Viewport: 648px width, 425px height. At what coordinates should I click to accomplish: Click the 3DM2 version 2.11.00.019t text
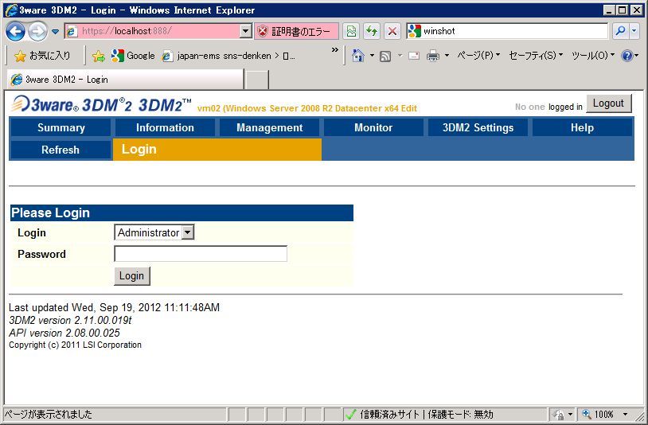[70, 320]
